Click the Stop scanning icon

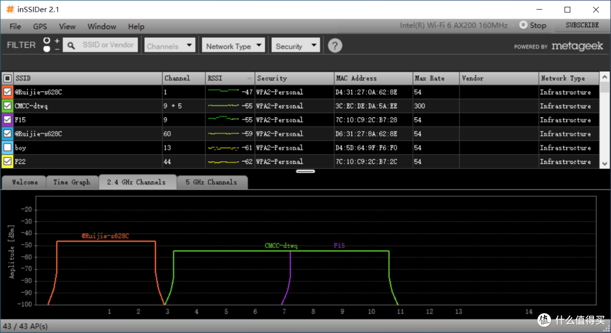tap(523, 25)
